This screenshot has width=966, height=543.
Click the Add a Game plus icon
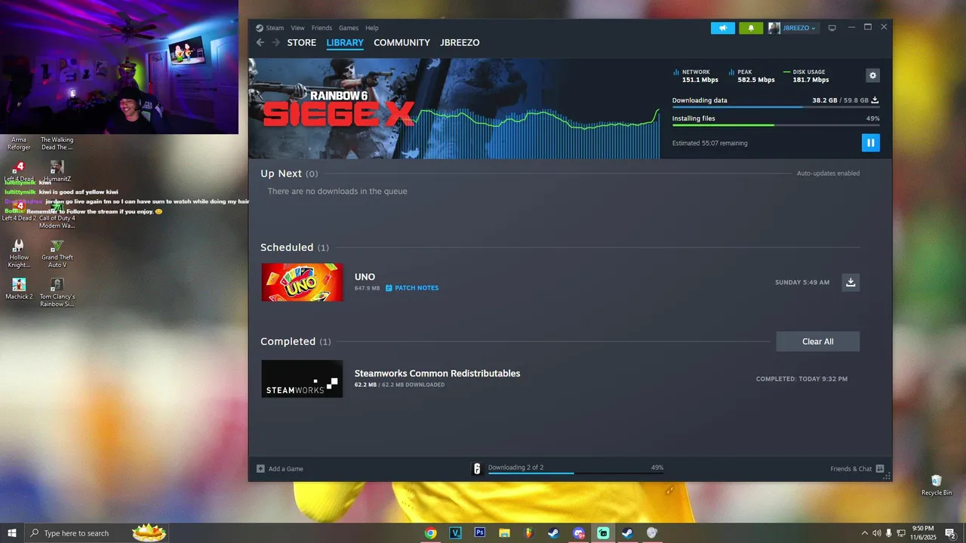[x=260, y=468]
